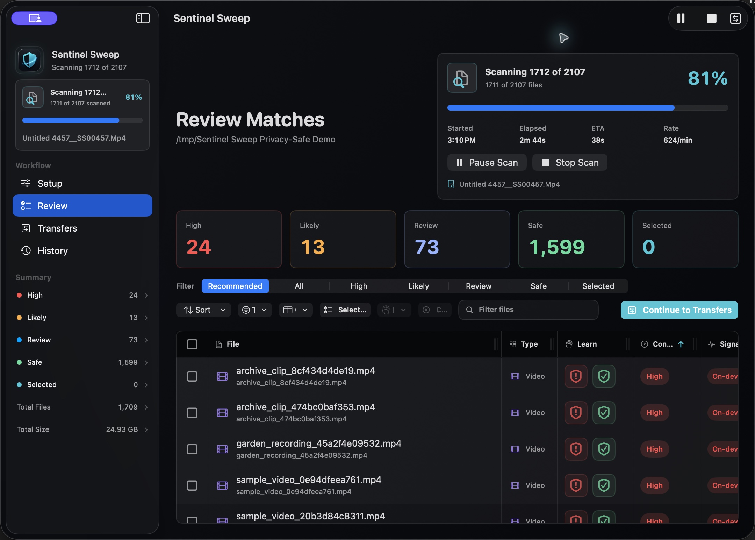
Task: Stop scan from top toolbar square icon
Action: pyautogui.click(x=712, y=18)
